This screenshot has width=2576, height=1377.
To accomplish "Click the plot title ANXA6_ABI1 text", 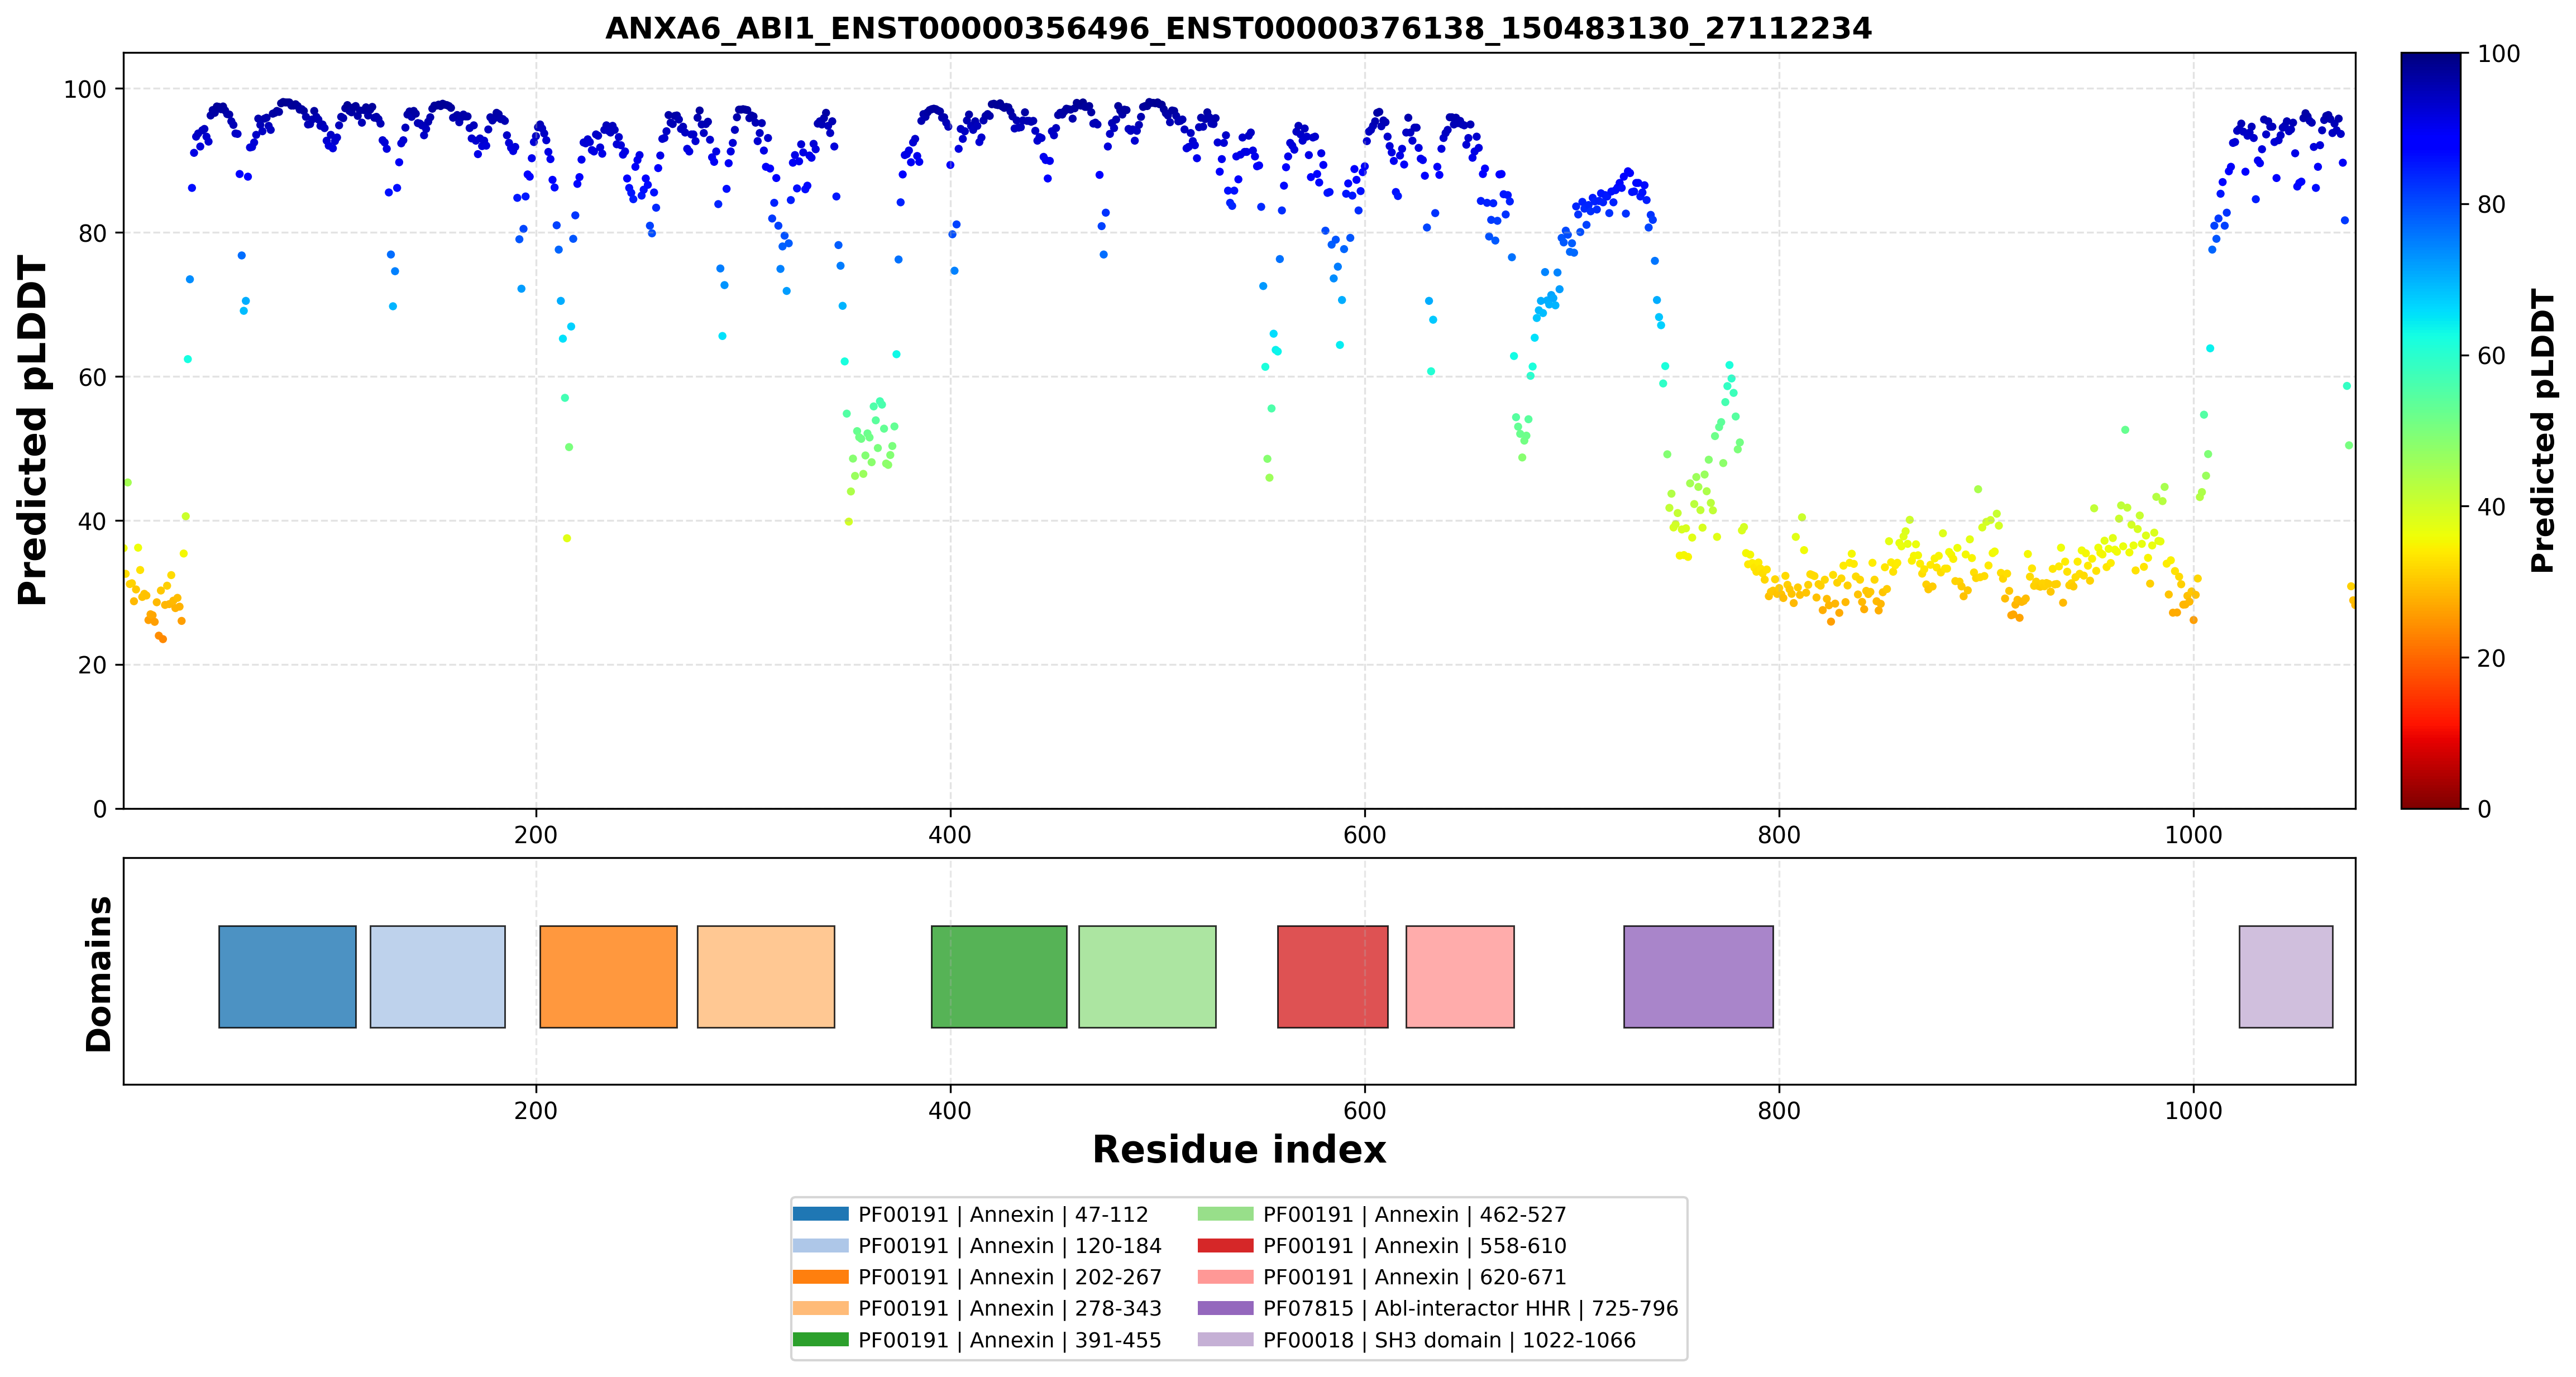I will click(x=1238, y=28).
